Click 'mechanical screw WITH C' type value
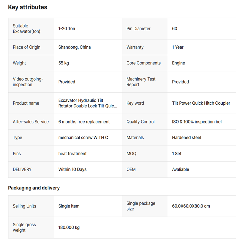The width and height of the screenshot is (242, 242). [83, 138]
